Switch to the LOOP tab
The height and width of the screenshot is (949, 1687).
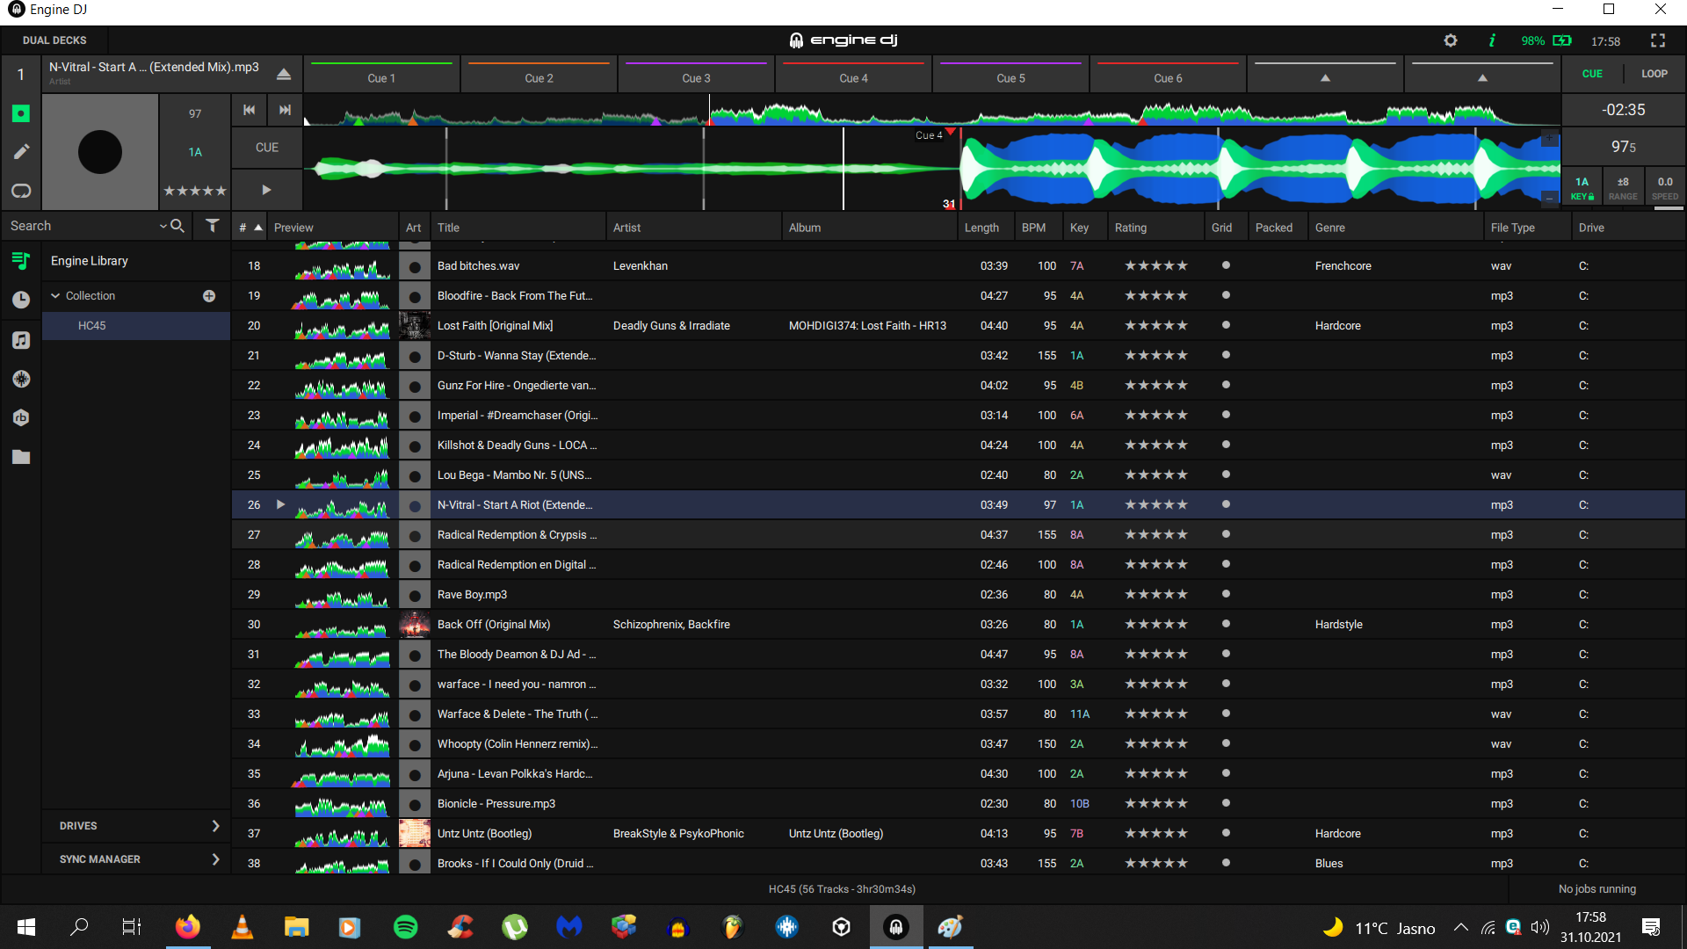1654,74
